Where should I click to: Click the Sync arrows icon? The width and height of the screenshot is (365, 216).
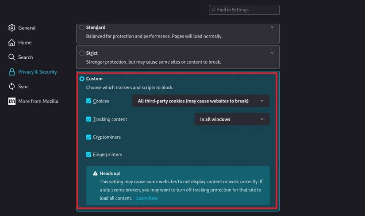12,87
